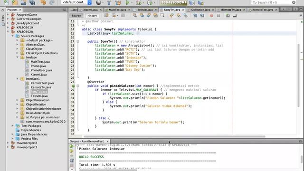The height and width of the screenshot is (171, 304).
Task: Expand the GUIFormExamples project node
Action: 8,19
